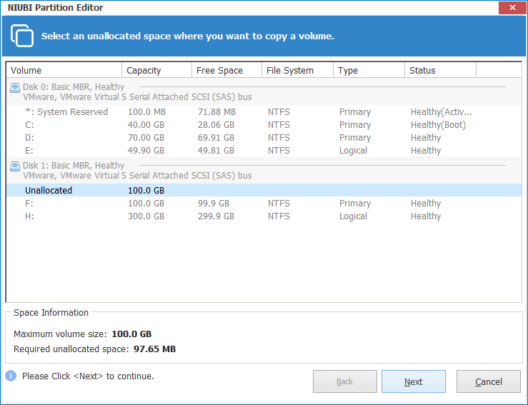
Task: Sort by the Capacity column header
Action: pyautogui.click(x=157, y=70)
